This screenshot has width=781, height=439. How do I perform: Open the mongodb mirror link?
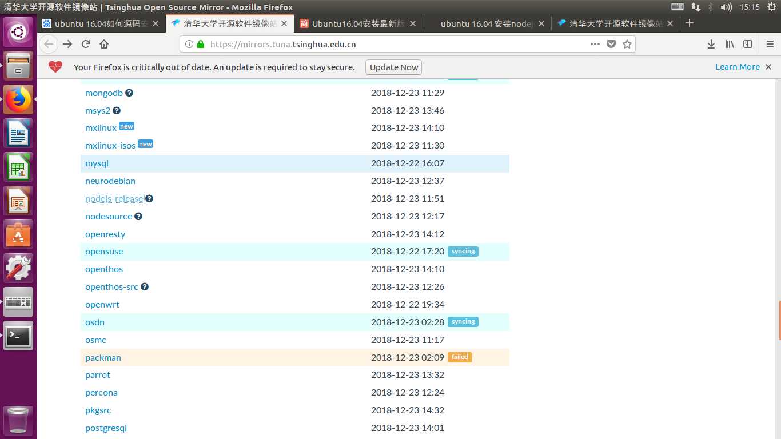(104, 93)
